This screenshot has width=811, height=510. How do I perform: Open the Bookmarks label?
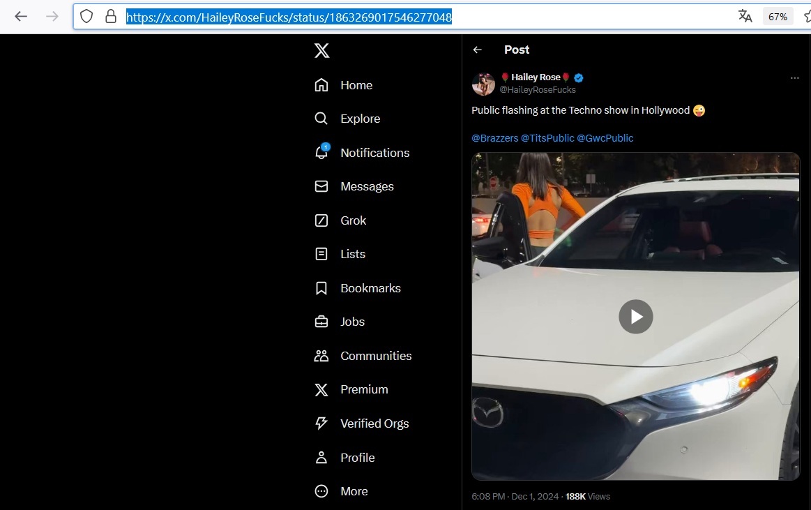(370, 289)
